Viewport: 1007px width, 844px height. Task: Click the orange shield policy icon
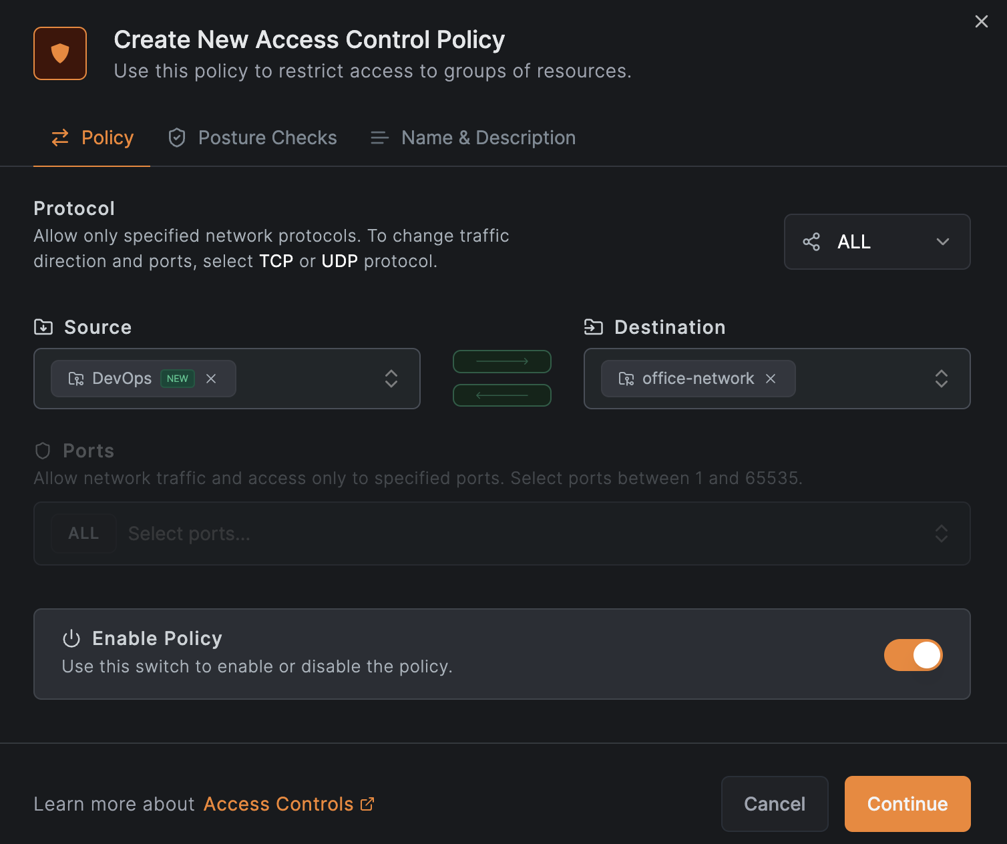coord(60,53)
